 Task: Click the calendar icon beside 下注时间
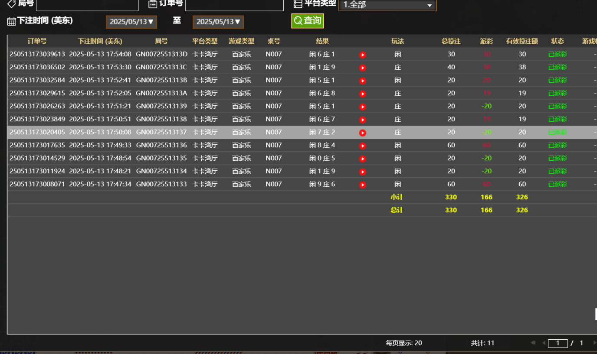click(x=12, y=21)
